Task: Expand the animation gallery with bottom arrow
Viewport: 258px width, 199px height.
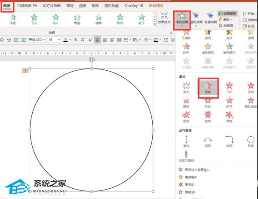Action: (x=155, y=24)
